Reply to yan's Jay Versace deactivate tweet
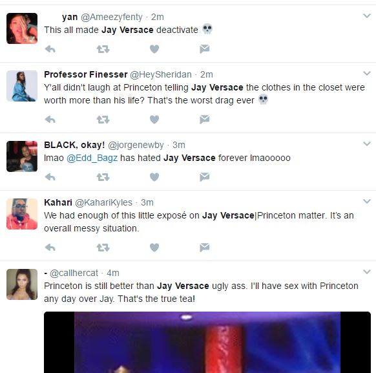 click(x=50, y=49)
